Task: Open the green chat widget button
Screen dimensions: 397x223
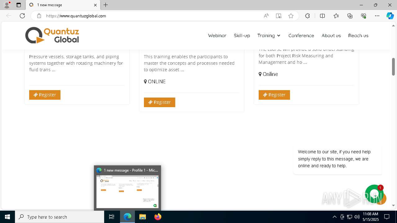Action: pos(374,194)
